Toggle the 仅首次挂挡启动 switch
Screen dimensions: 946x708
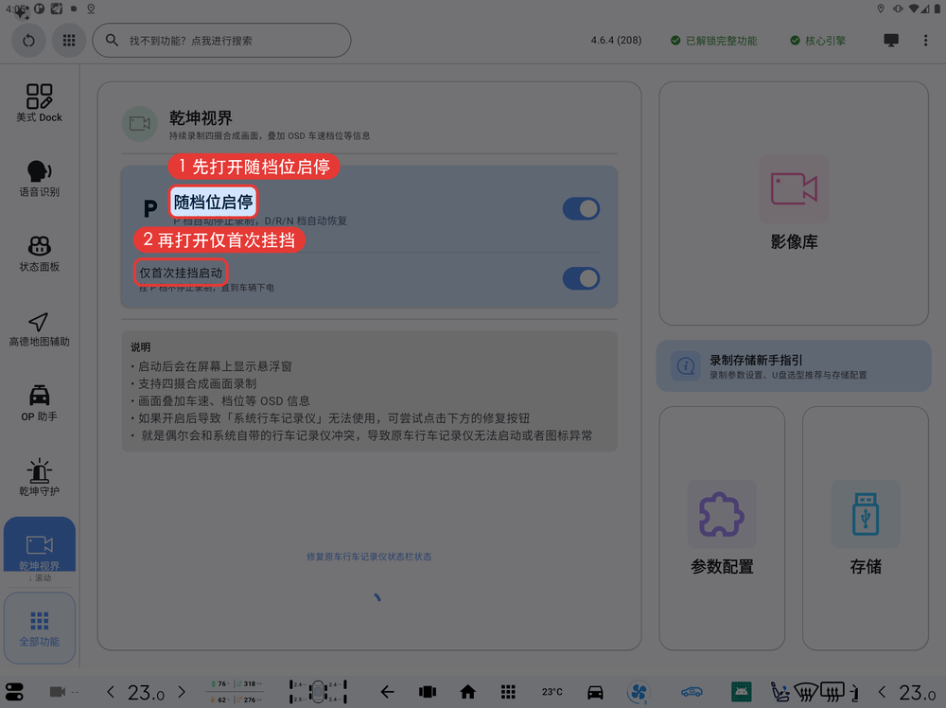coord(581,278)
